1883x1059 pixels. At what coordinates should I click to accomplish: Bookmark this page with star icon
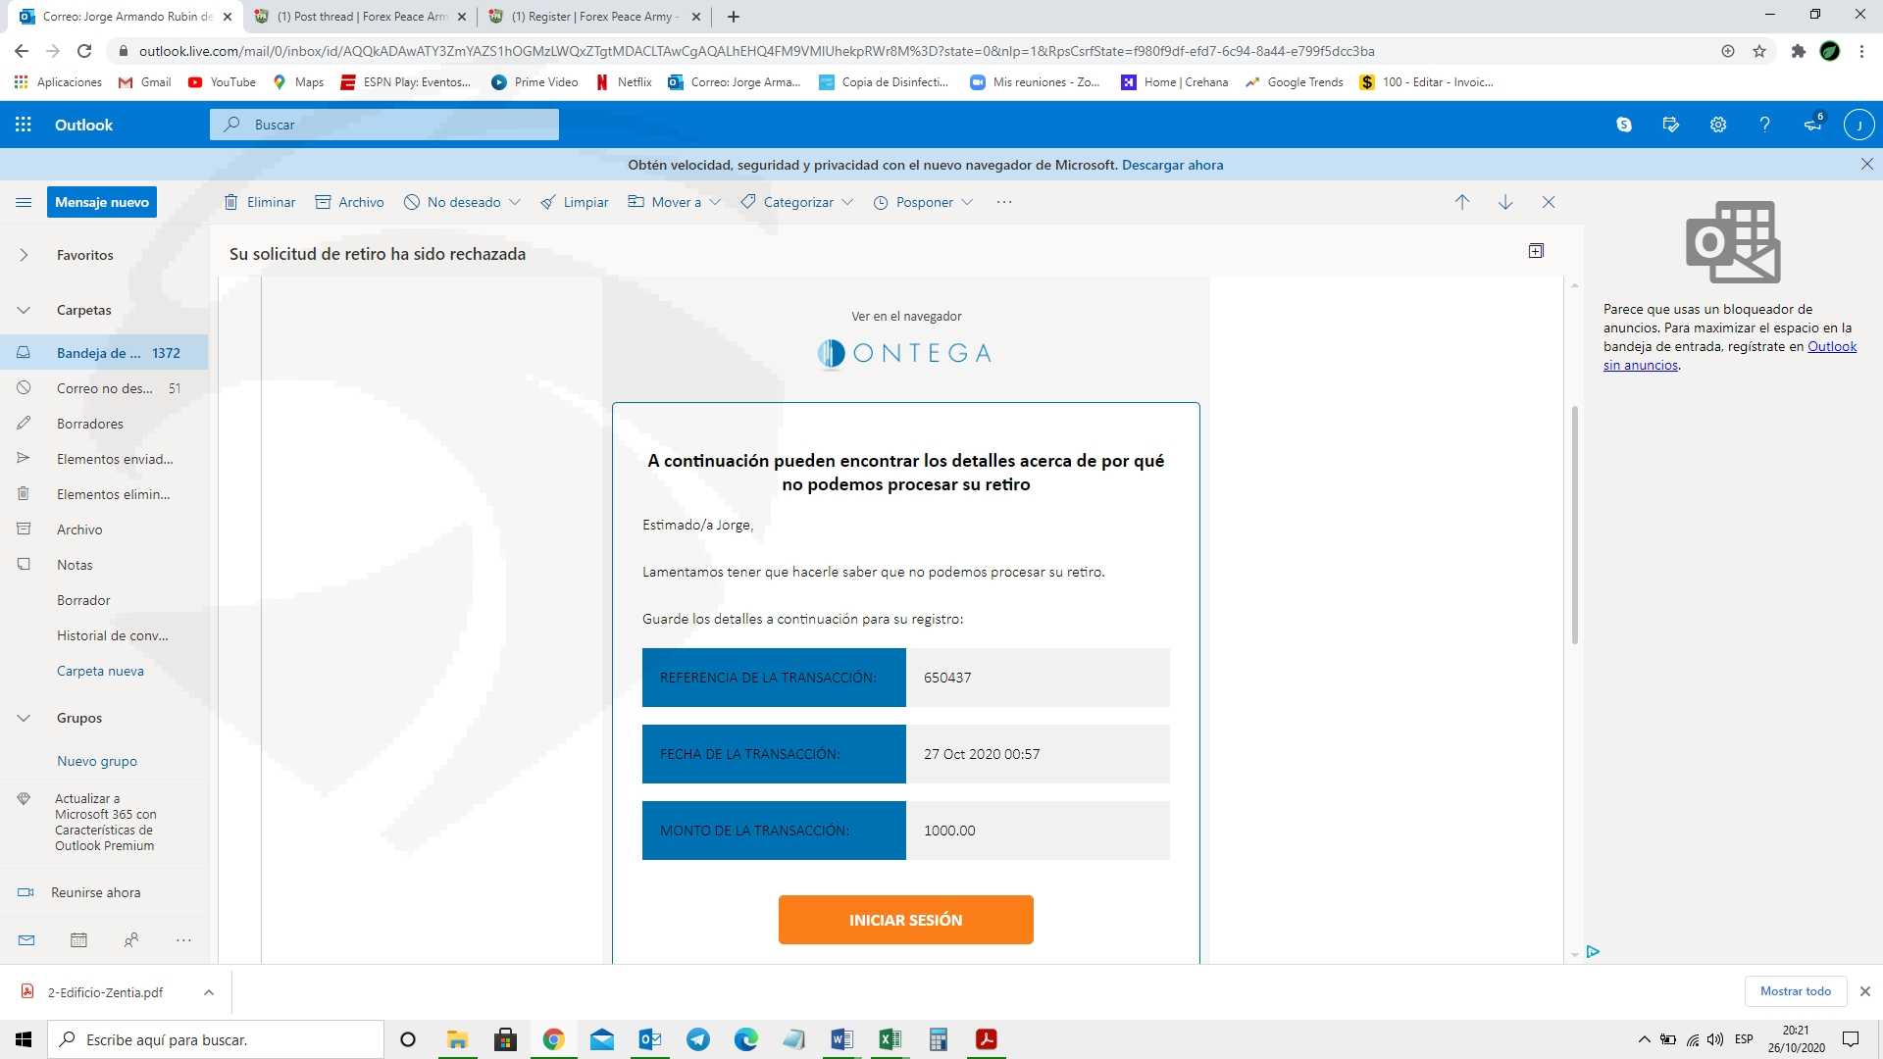point(1759,51)
